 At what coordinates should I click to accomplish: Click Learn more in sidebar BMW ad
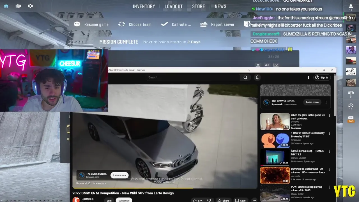pyautogui.click(x=312, y=102)
